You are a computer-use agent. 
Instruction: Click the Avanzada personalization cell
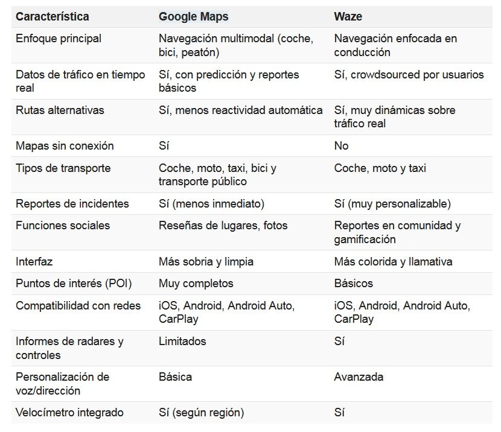tap(359, 377)
